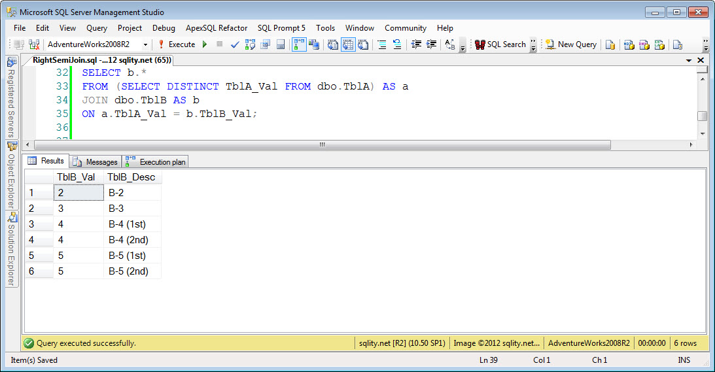This screenshot has width=715, height=372.
Task: Toggle the IntelliSense Enabled icon
Action: [281, 44]
